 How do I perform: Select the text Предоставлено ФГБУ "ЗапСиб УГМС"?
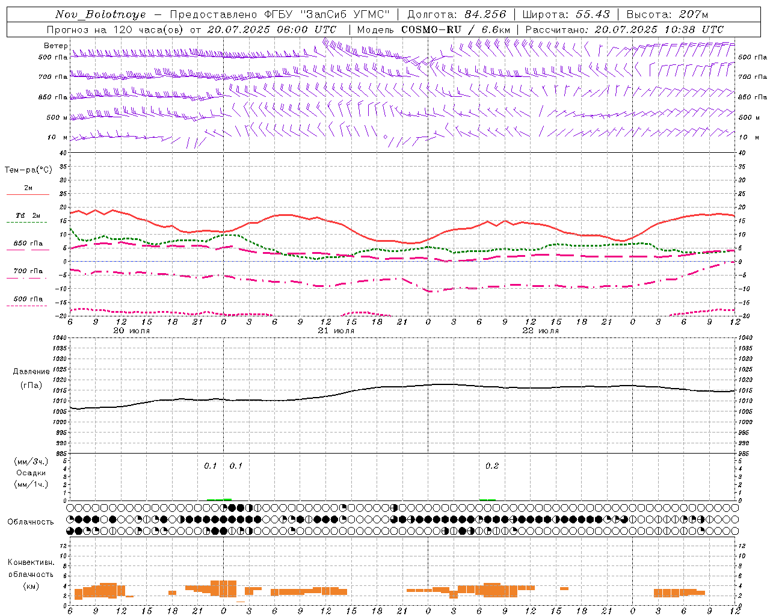(280, 14)
